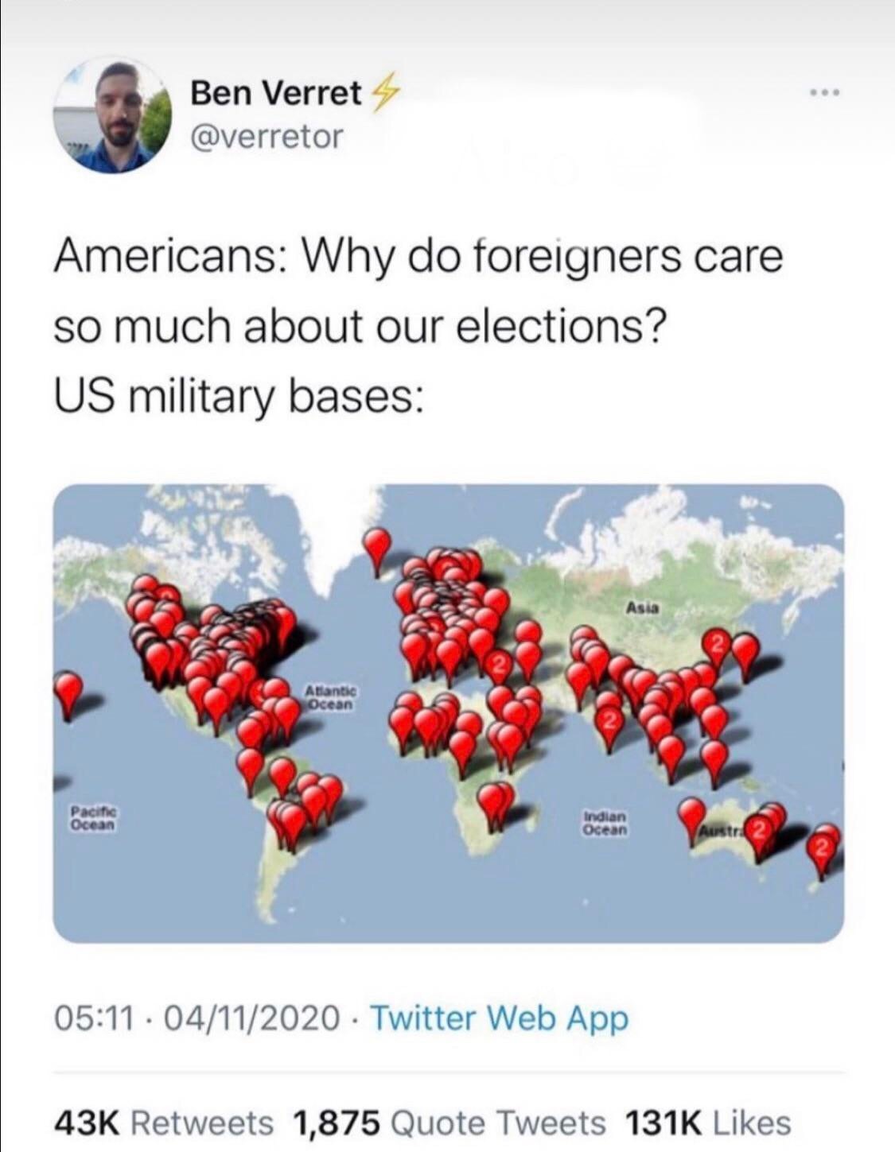Click the numbered pin at the map's far right
This screenshot has width=895, height=1152.
tap(823, 848)
